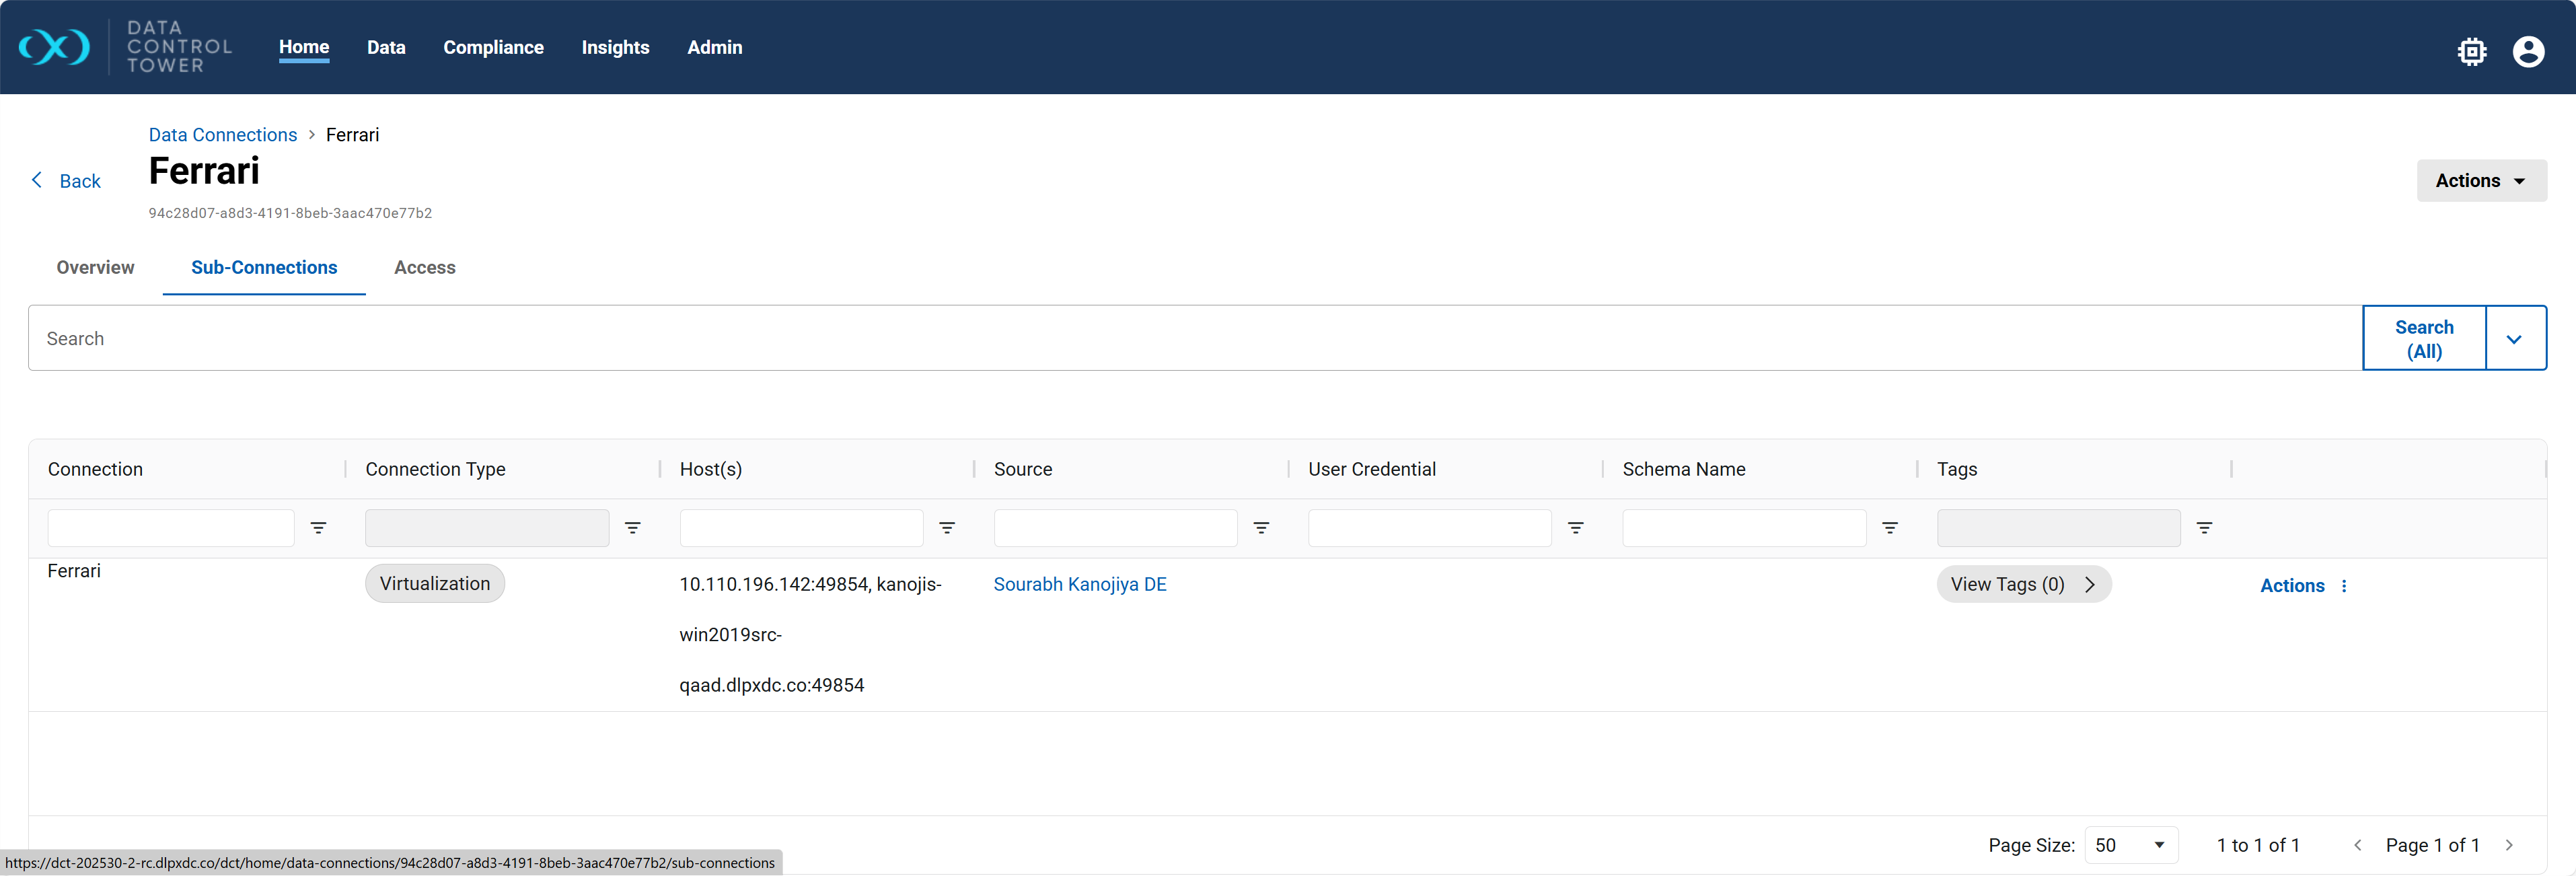Switch to the Overview tab

click(95, 267)
